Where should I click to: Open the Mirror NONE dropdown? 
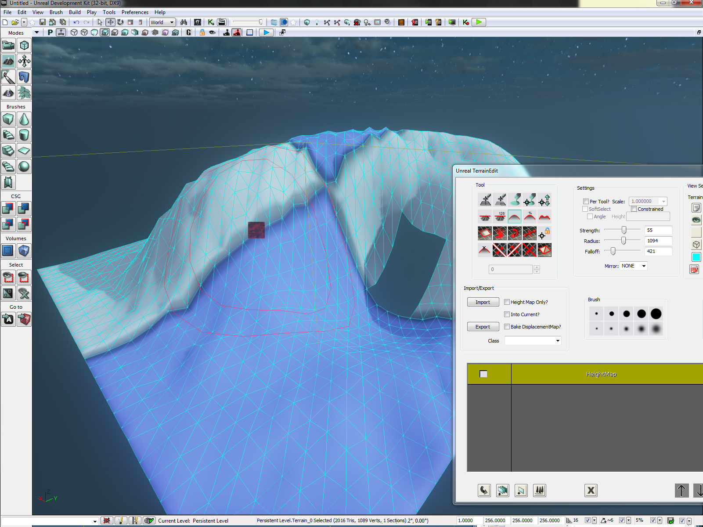click(634, 266)
